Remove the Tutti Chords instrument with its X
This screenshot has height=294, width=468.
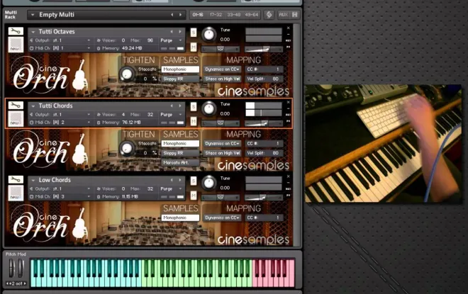[x=289, y=102]
